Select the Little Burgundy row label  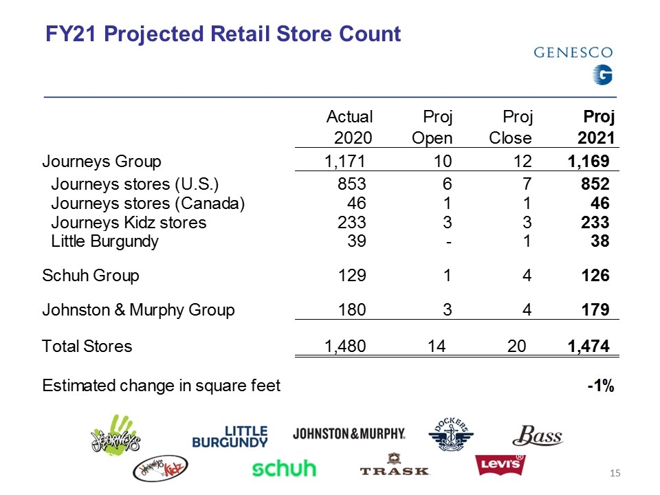click(104, 241)
